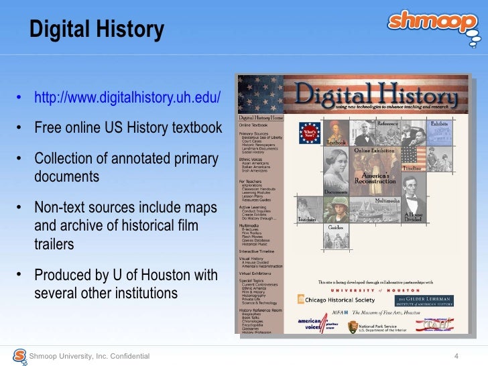Open Historic Newspapers sidebar link

click(258, 145)
